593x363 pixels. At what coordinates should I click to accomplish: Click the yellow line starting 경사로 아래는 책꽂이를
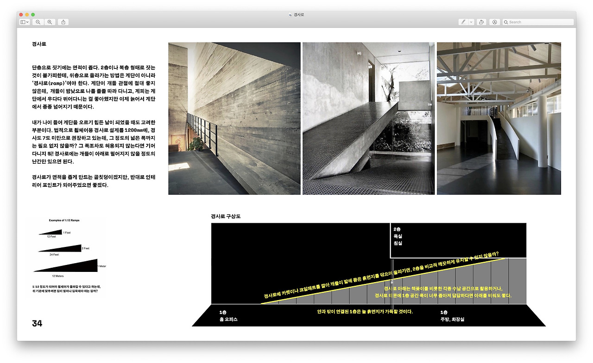(x=443, y=288)
